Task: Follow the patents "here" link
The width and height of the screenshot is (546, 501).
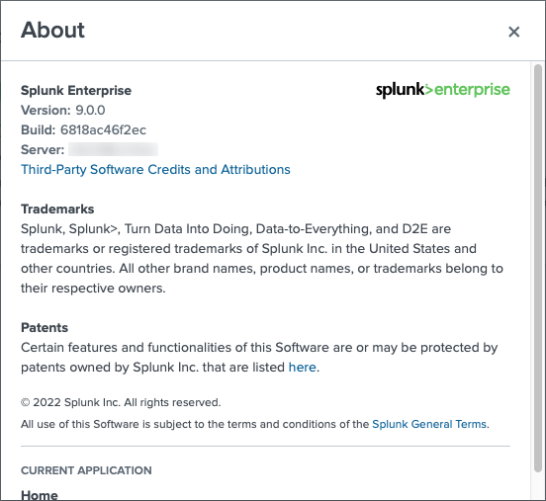Action: pos(303,367)
